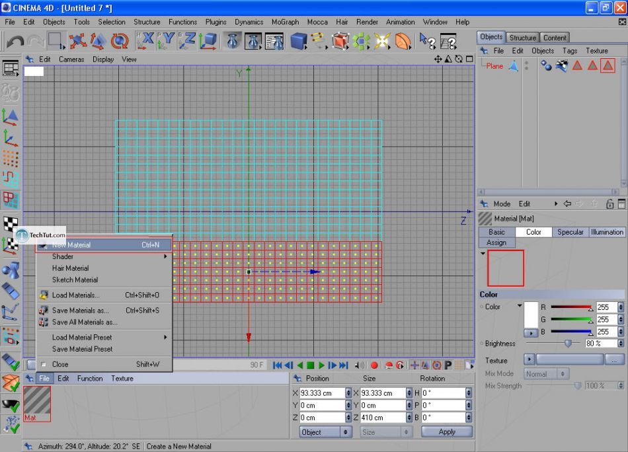Choose New Material from the menu
628x452 pixels.
point(104,245)
